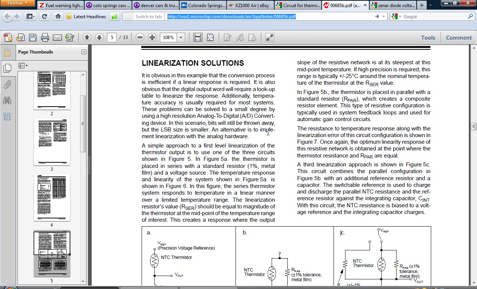Click the security lock panel icon
Viewport: 477px width, 289px height.
click(7, 52)
